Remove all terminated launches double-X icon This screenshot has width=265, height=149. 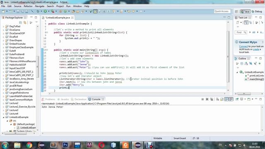(212, 99)
